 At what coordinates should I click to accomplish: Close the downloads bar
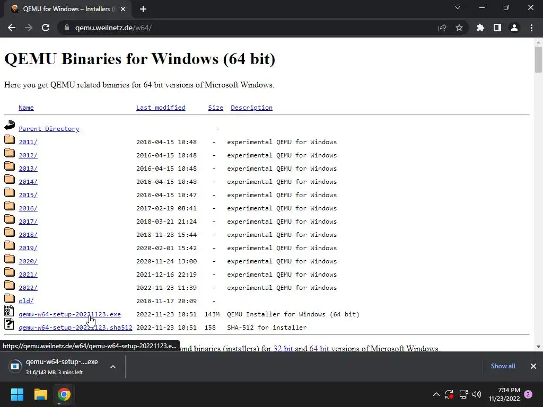(533, 366)
